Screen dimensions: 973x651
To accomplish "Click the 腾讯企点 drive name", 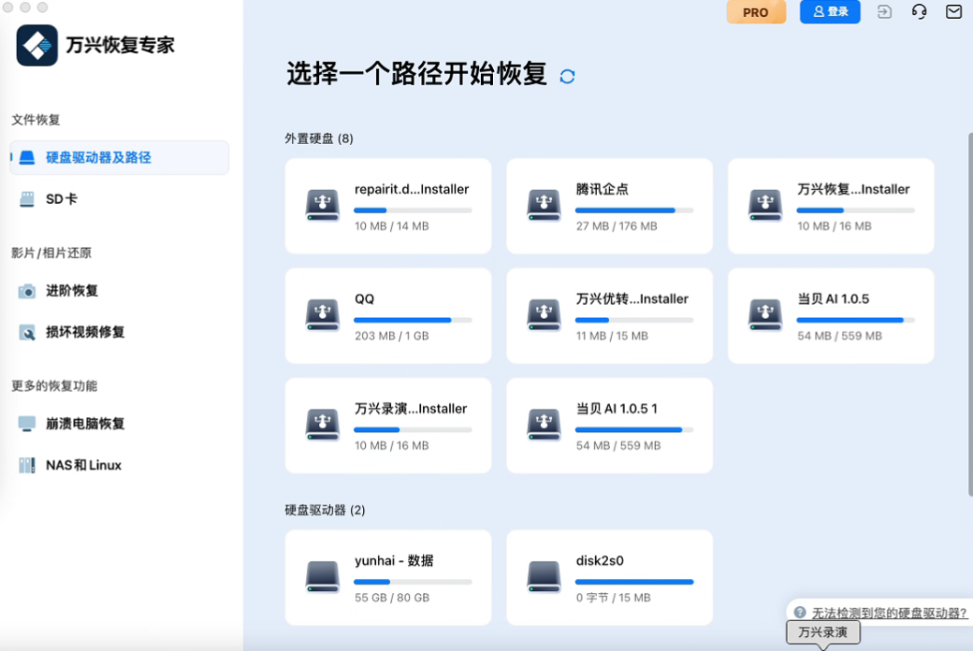I will tap(602, 189).
